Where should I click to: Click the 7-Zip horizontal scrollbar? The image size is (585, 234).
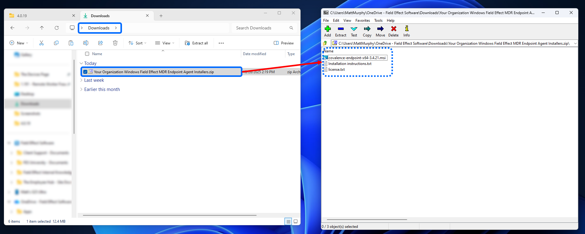367,220
